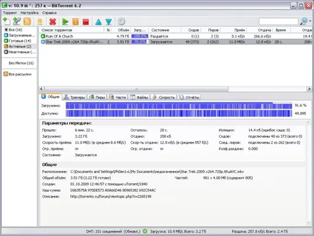Image resolution: width=314 pixels, height=236 pixels.
Task: Select Без Метки (16) label
Action: pos(21,63)
